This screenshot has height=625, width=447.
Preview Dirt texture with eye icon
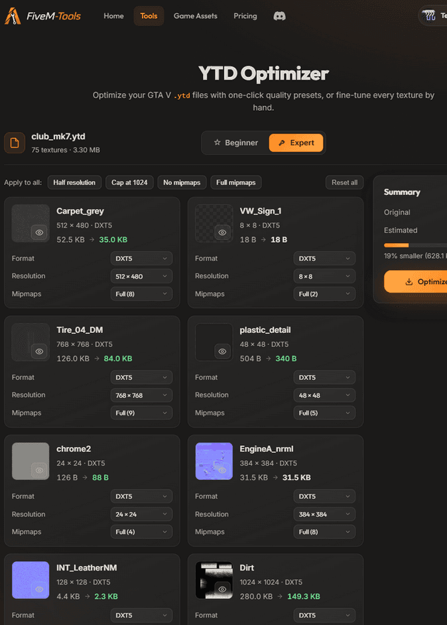pyautogui.click(x=222, y=589)
